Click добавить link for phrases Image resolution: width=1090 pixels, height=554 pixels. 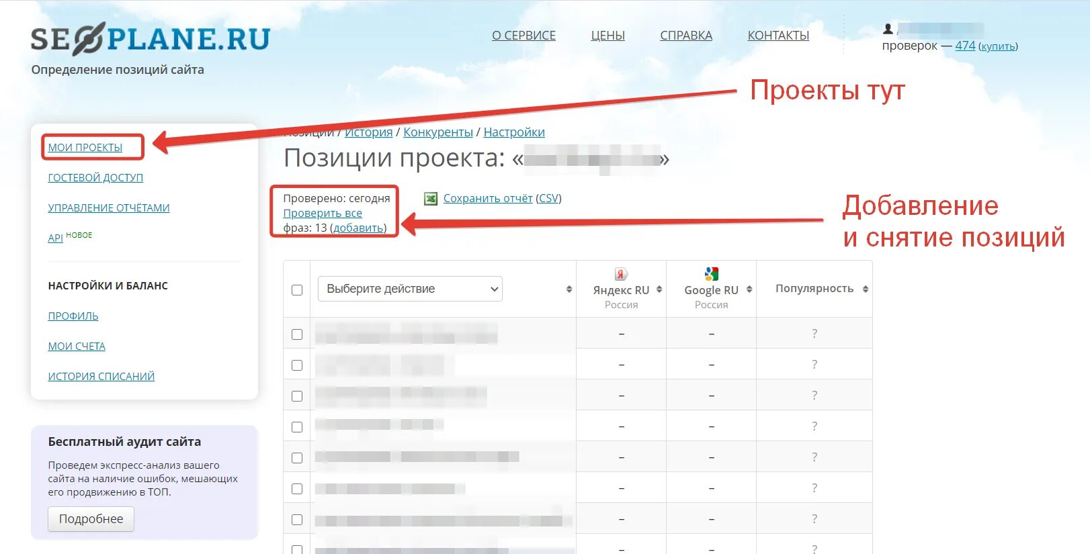click(x=358, y=228)
